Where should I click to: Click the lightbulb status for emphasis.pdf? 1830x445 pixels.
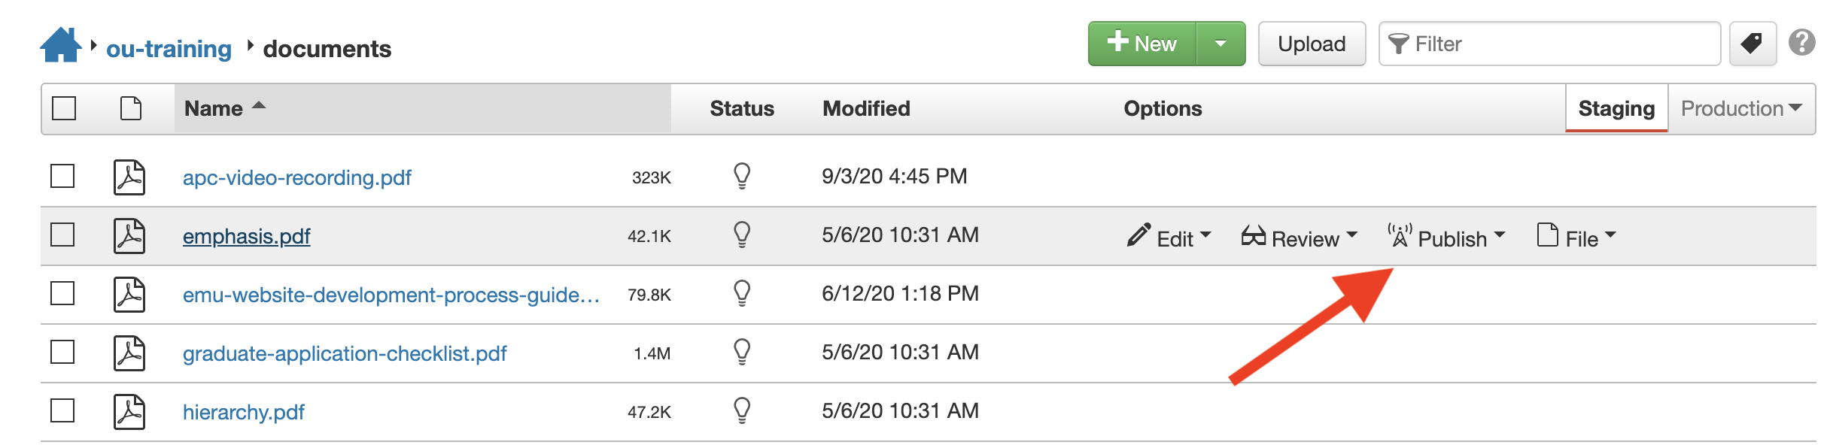tap(742, 235)
